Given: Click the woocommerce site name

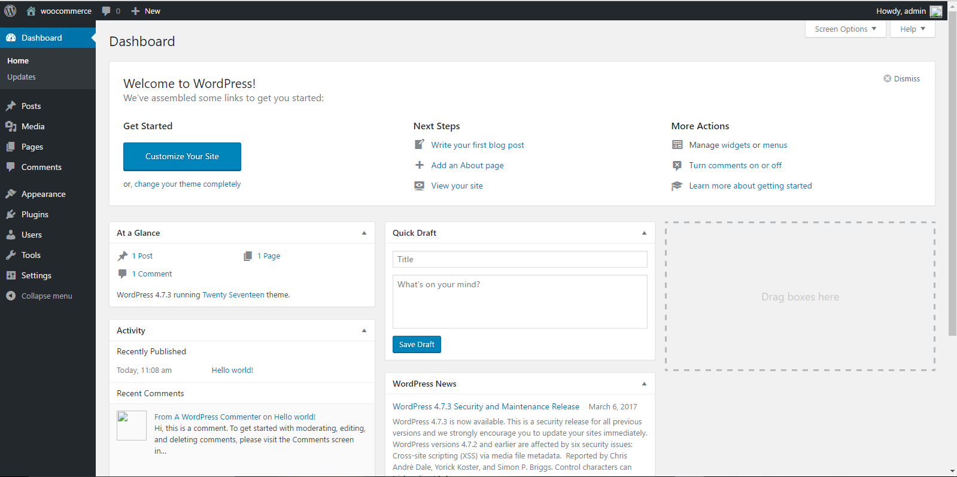Looking at the screenshot, I should coord(66,11).
